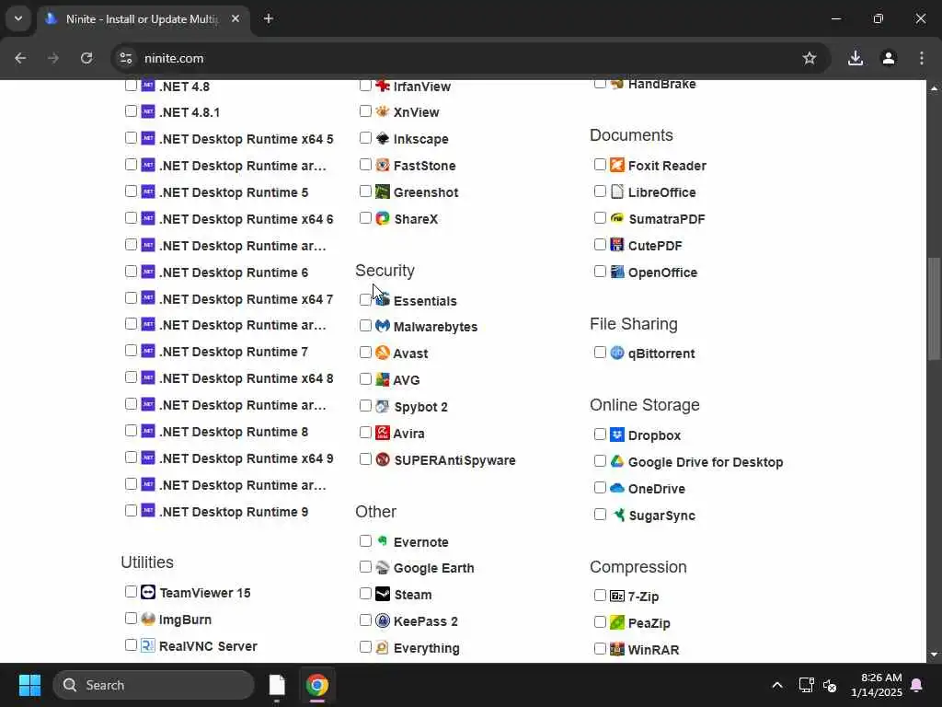
Task: Tick the ImgBurn checkbox
Action: (131, 619)
